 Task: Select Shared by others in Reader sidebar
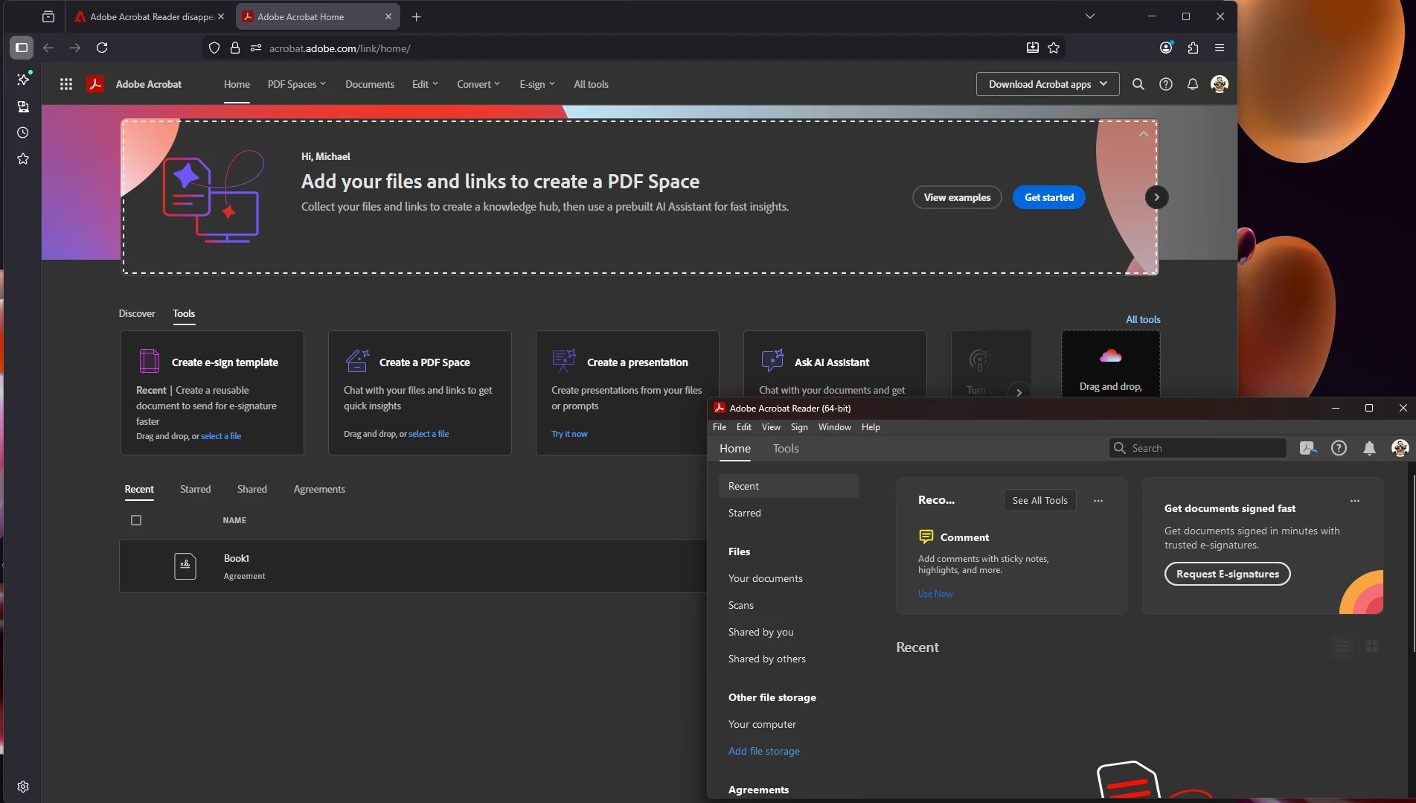[x=767, y=659]
